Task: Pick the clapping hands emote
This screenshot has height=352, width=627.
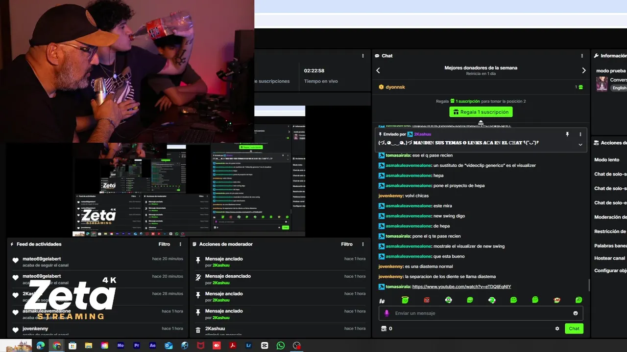Action: [x=382, y=300]
